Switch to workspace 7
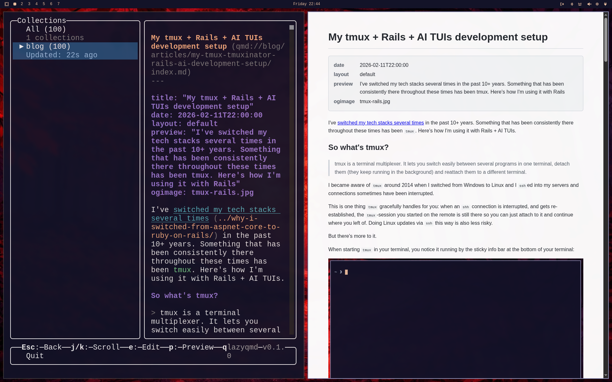 click(x=58, y=4)
